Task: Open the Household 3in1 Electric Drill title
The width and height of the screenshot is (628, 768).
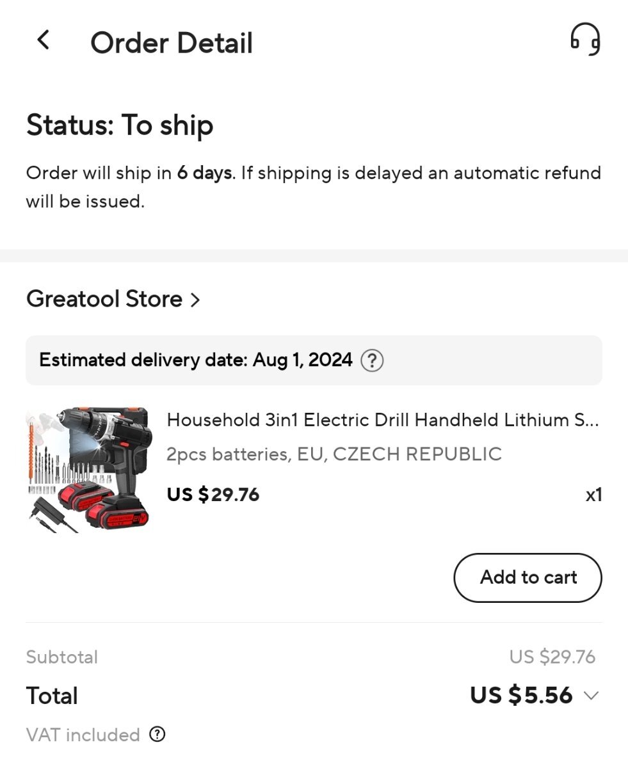Action: [383, 420]
